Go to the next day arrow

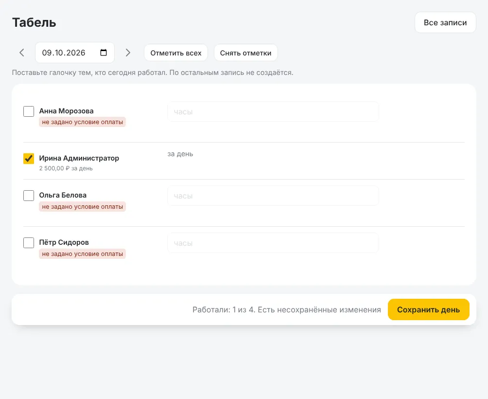point(128,53)
